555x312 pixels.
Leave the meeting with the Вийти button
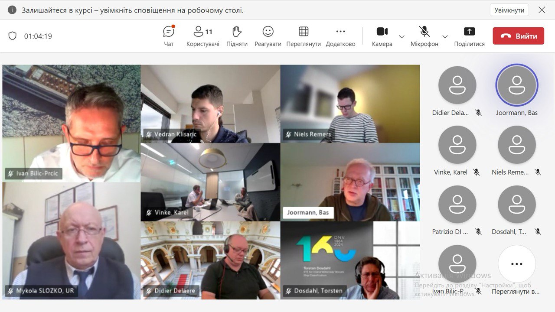point(518,36)
